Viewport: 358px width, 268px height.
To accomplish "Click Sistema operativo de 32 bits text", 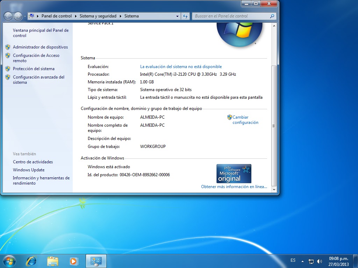I will click(x=166, y=90).
